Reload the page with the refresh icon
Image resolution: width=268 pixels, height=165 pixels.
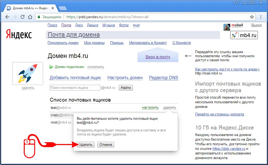click(23, 17)
